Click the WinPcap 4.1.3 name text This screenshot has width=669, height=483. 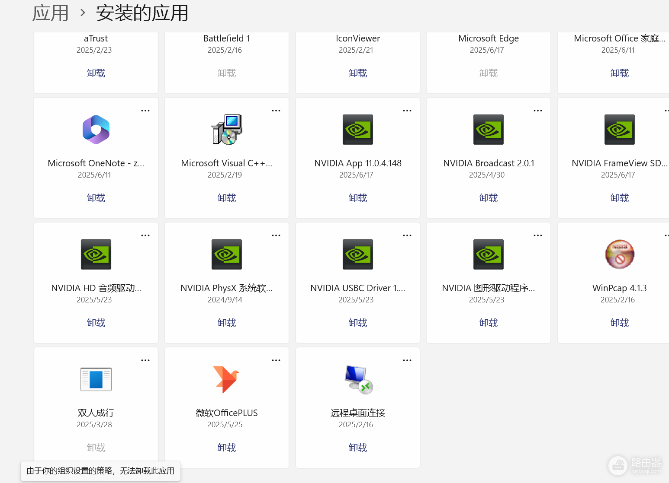pyautogui.click(x=620, y=288)
